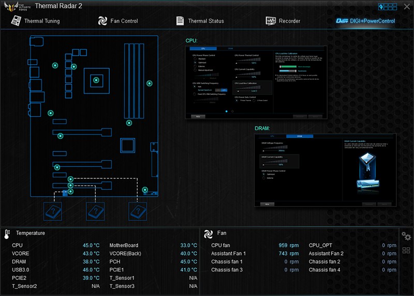Click the VCORE(Back) temperature row label
Image resolution: width=414 pixels, height=296 pixels.
pyautogui.click(x=125, y=253)
